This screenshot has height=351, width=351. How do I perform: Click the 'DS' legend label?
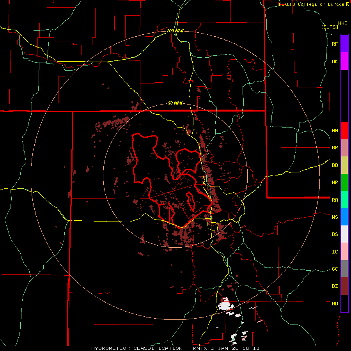click(x=335, y=234)
